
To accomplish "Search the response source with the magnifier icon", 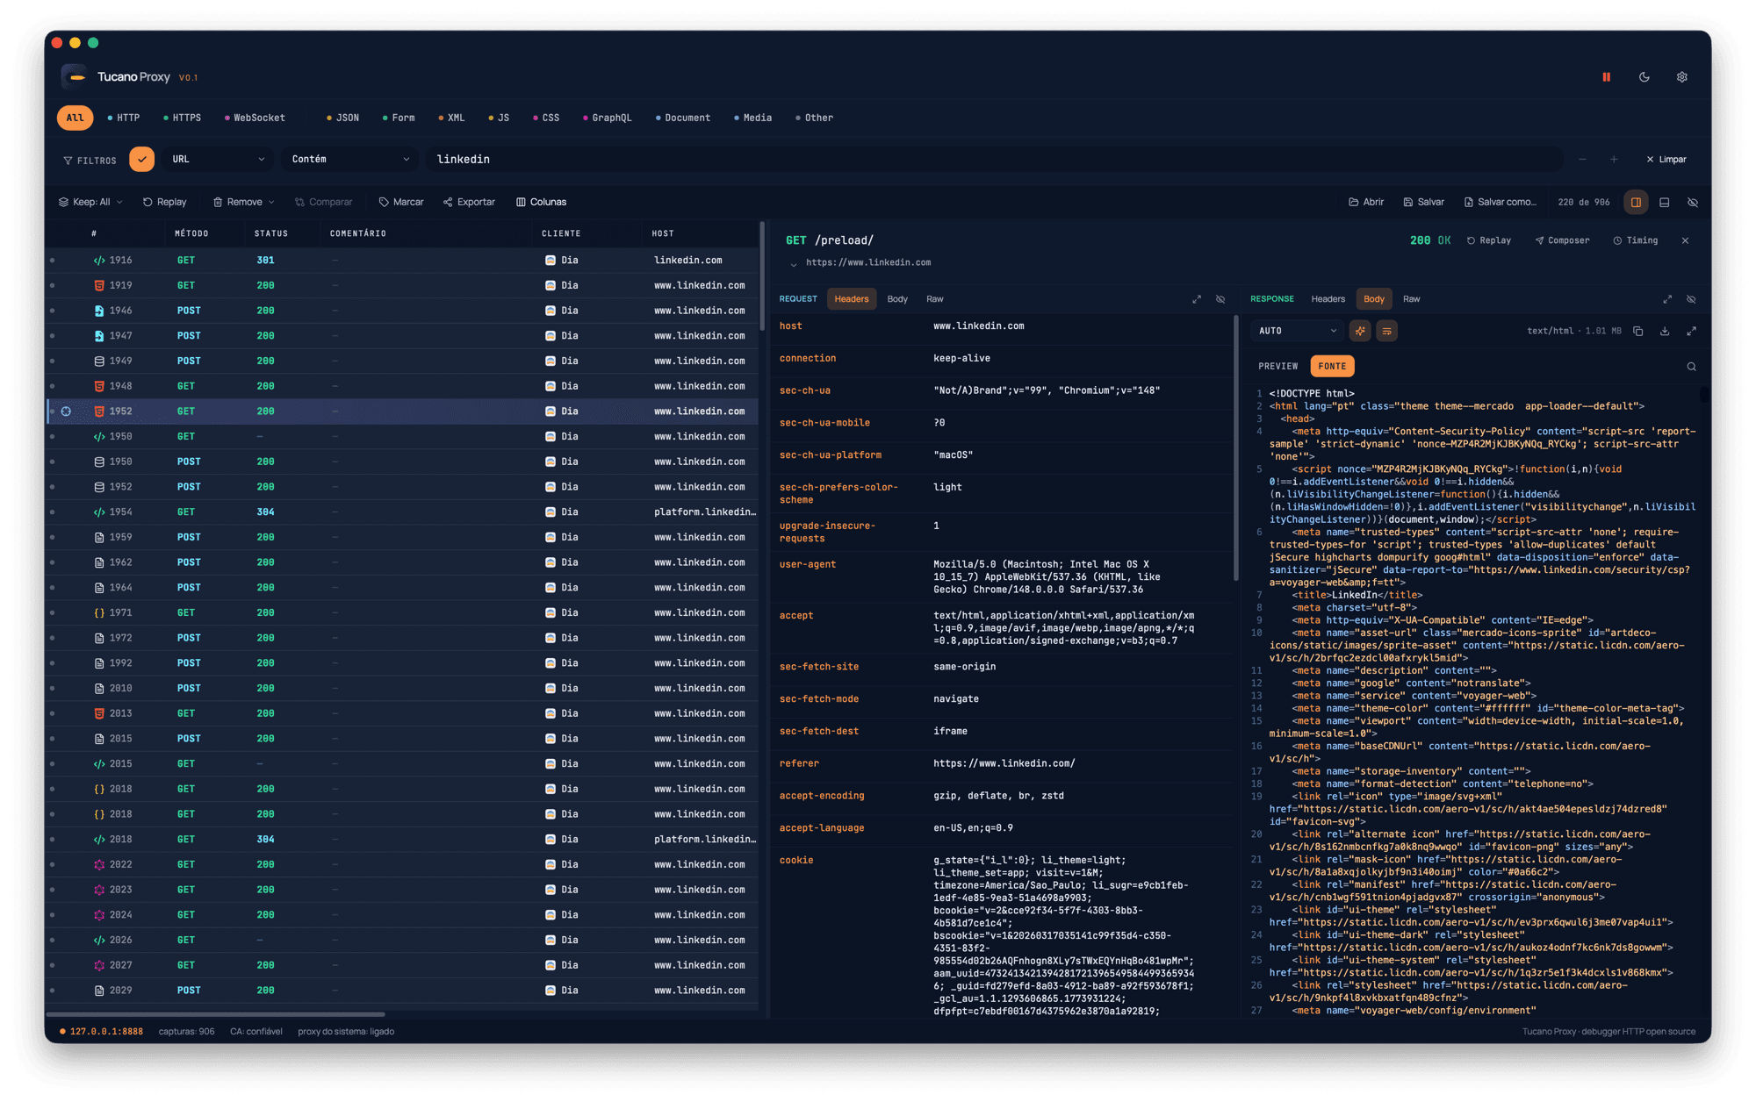I will 1691,367.
